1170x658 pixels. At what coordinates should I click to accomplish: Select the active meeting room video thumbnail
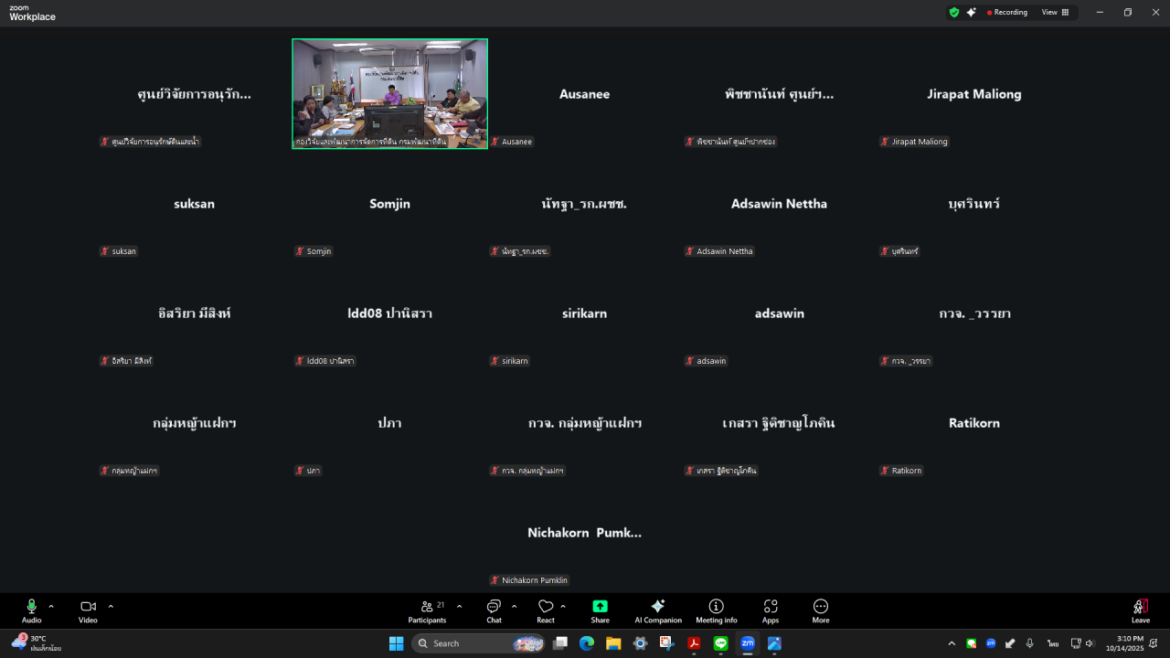click(x=389, y=93)
